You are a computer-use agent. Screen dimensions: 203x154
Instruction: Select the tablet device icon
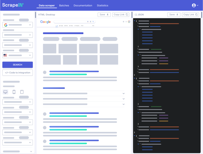pos(22,92)
